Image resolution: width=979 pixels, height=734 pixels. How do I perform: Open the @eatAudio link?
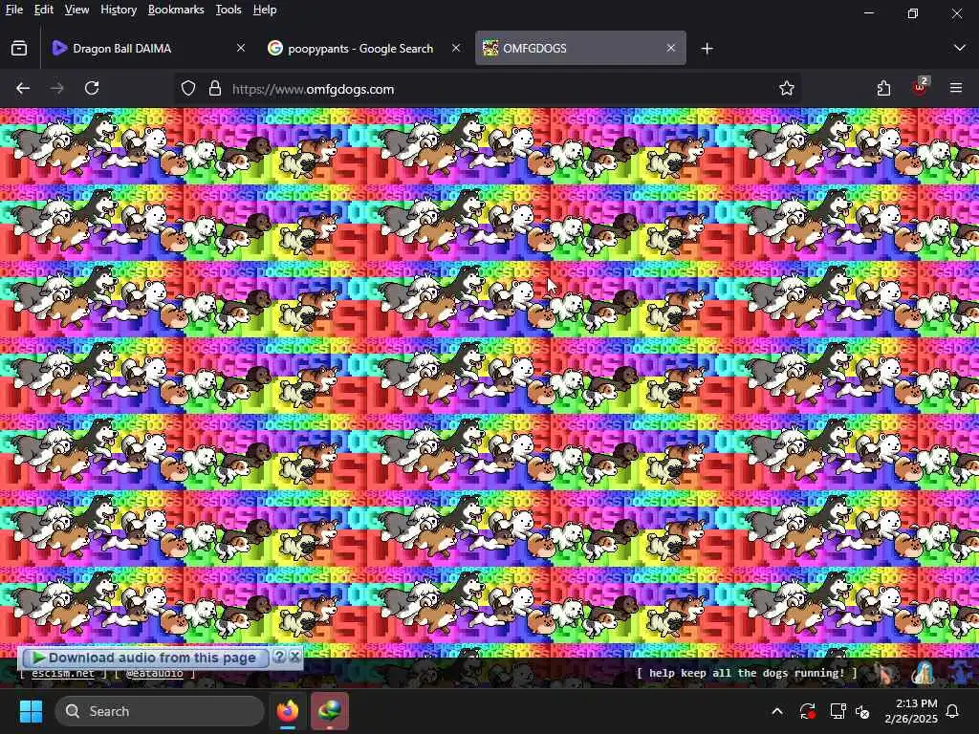point(155,674)
